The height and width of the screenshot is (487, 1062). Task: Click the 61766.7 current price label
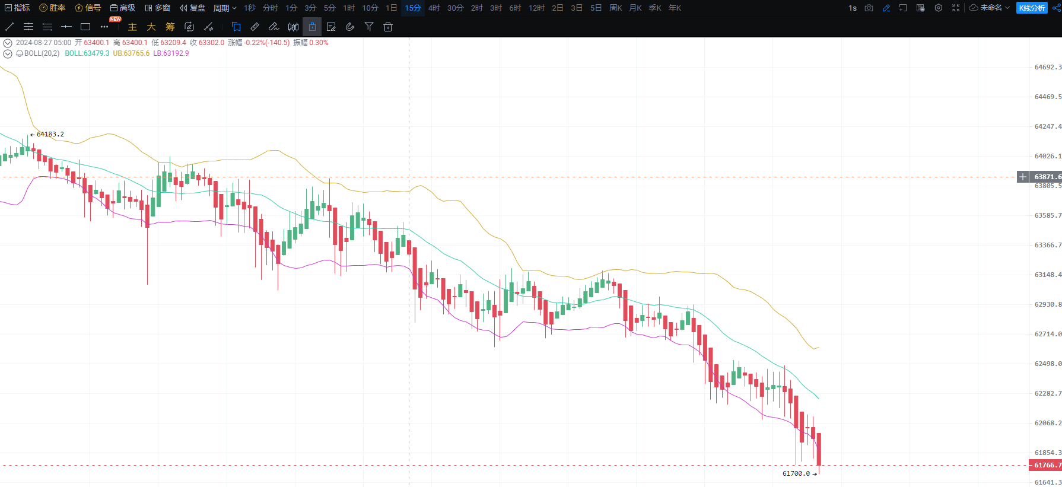(x=1047, y=466)
